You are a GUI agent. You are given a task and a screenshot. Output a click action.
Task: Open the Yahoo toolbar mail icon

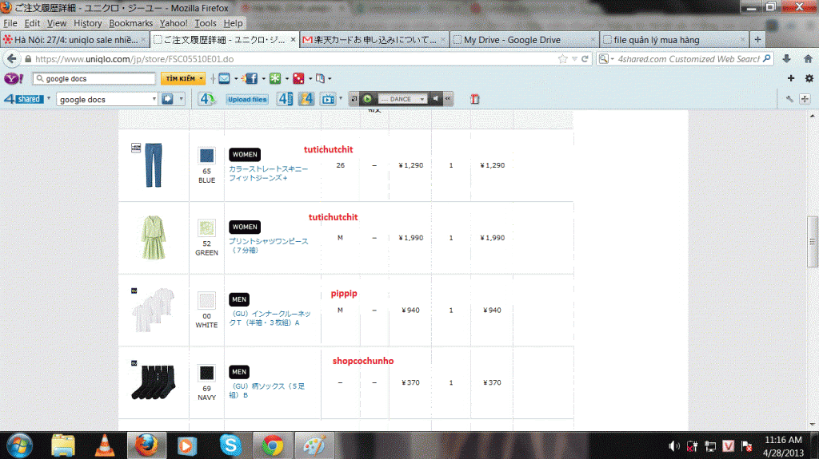click(x=224, y=78)
